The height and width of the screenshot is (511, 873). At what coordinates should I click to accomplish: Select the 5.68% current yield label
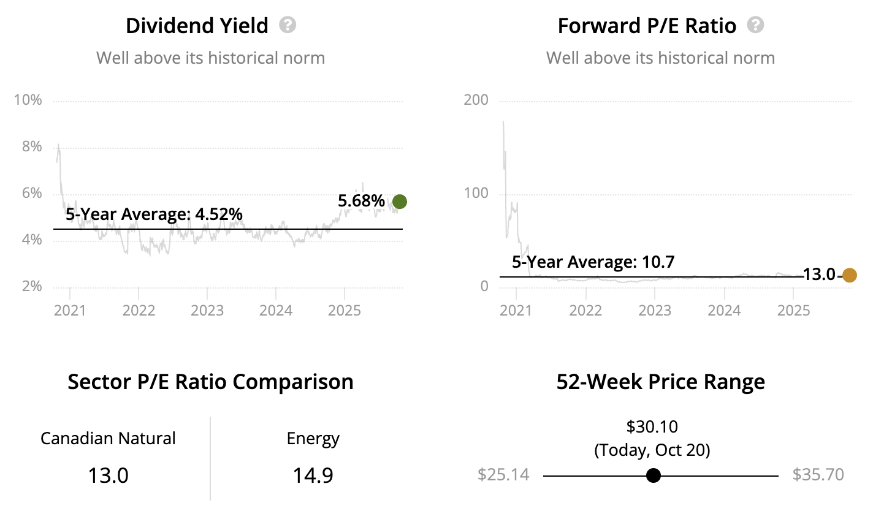click(361, 201)
